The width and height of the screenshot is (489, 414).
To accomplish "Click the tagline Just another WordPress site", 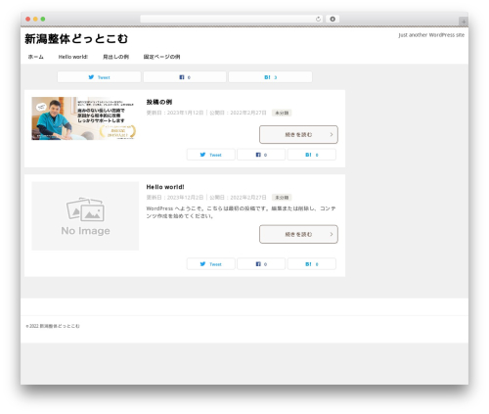I will pyautogui.click(x=431, y=35).
